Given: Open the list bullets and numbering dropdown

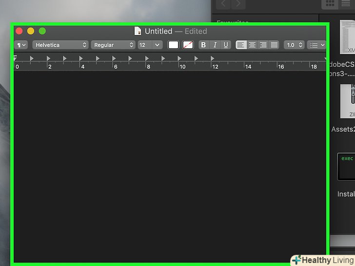Looking at the screenshot, I should point(317,45).
